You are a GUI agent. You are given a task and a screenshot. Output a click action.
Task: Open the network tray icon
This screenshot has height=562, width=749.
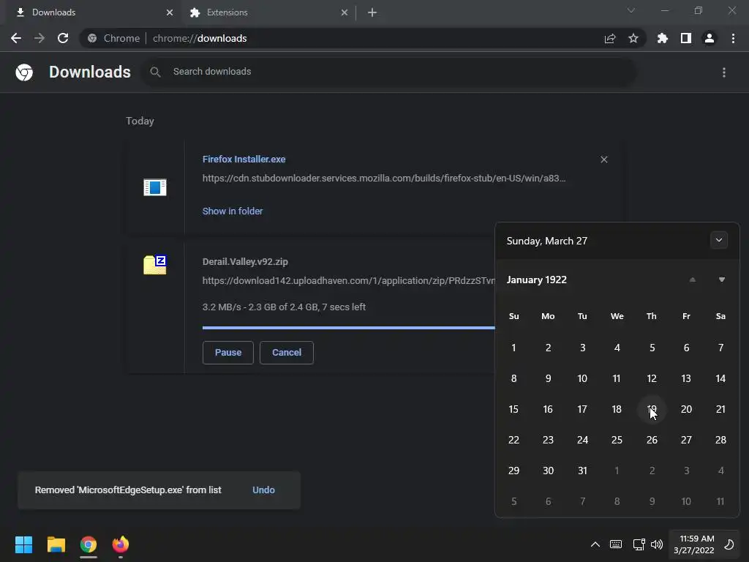pos(639,544)
